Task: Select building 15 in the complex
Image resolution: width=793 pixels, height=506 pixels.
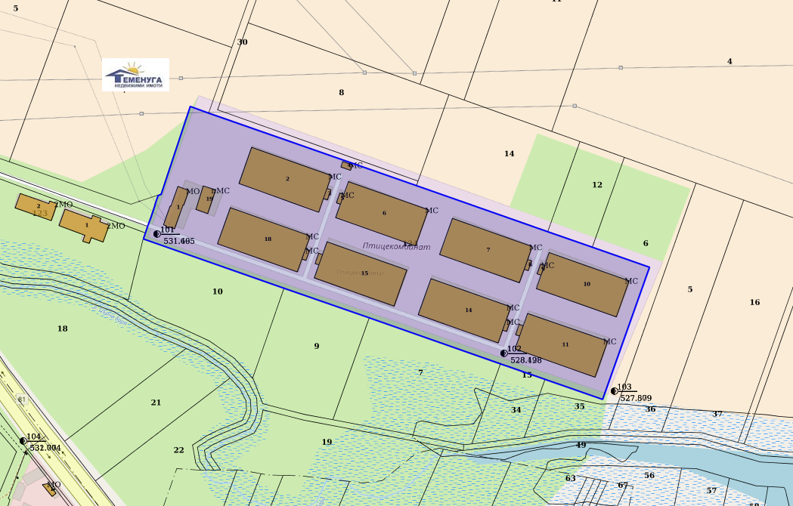Action: [x=361, y=273]
